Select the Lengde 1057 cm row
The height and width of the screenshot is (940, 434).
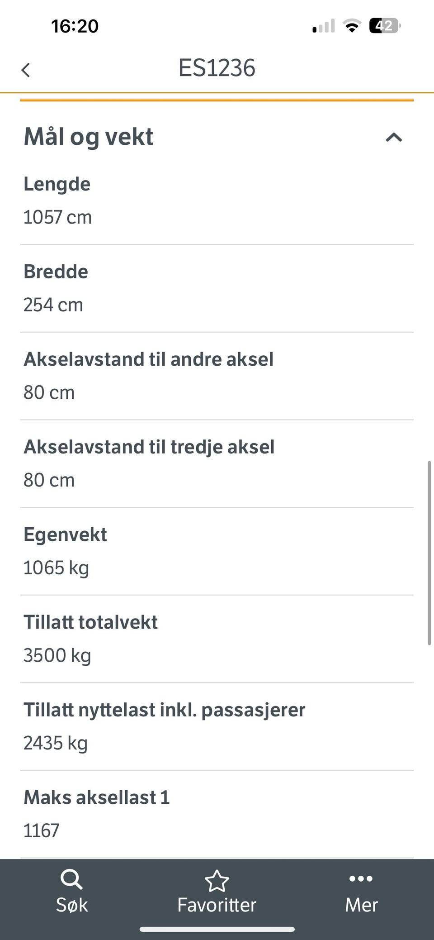pos(217,201)
